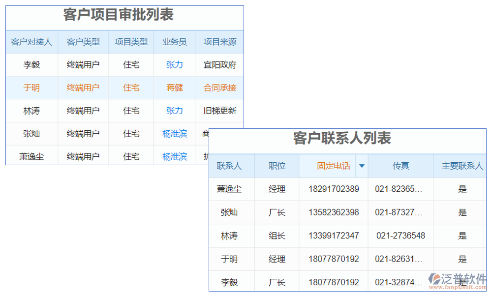Screen dimensions: 492x295
Task: Click 宜阳政府 project source cell
Action: (x=219, y=64)
